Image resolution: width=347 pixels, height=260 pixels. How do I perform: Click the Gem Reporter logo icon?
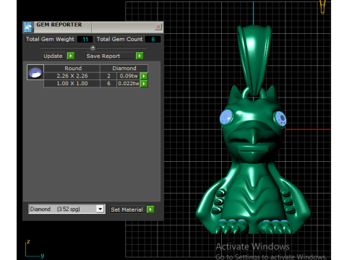pyautogui.click(x=28, y=27)
